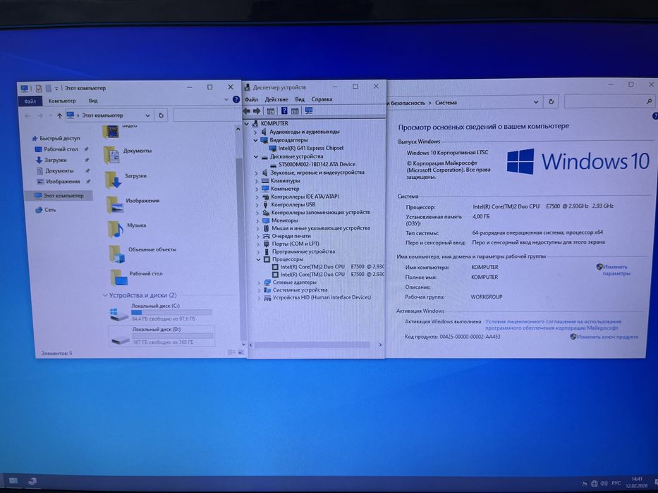
Task: Collapse the Дисковые устройства category
Action: tap(256, 157)
